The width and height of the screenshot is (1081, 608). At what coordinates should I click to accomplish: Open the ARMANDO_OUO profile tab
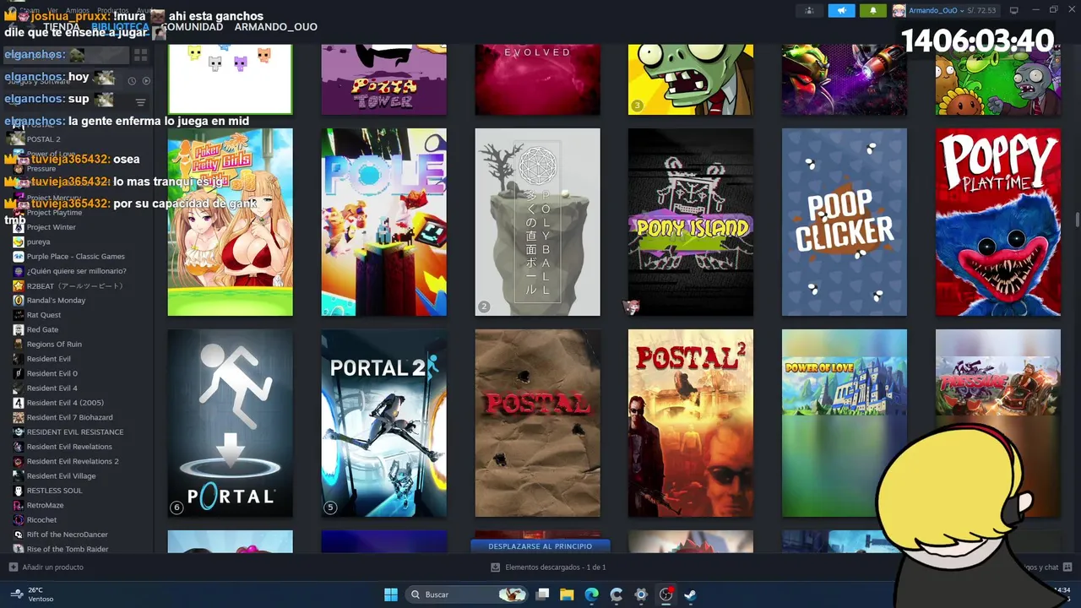click(x=276, y=27)
